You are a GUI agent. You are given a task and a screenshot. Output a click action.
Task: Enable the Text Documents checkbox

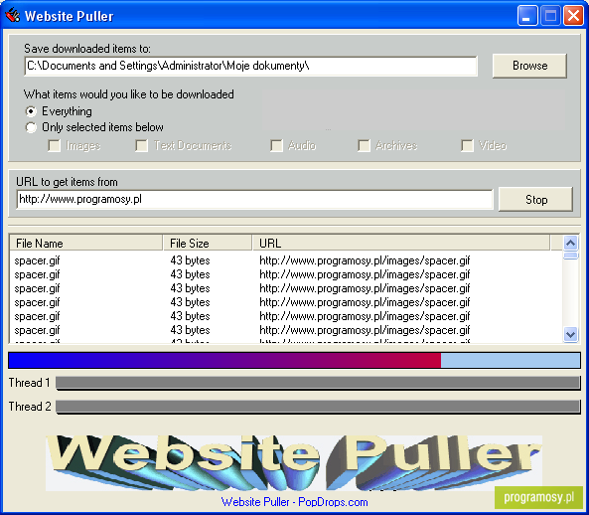pos(142,146)
